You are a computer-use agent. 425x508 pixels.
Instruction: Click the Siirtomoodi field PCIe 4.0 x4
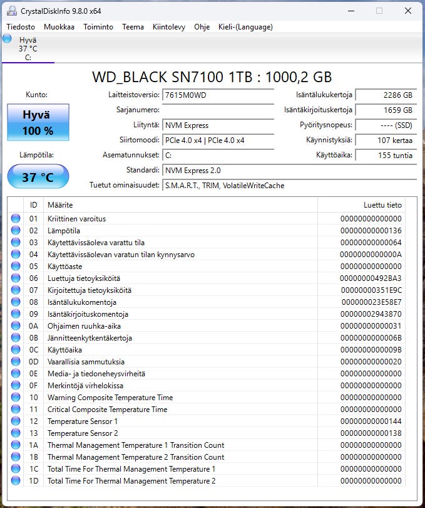[218, 140]
